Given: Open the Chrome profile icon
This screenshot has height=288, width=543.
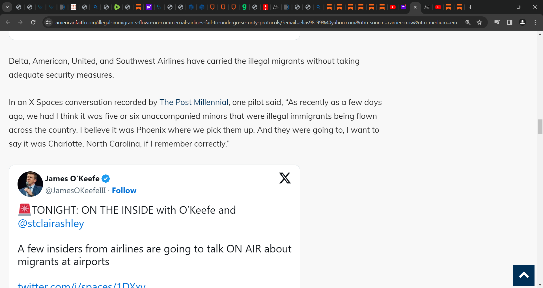Looking at the screenshot, I should pos(522,22).
